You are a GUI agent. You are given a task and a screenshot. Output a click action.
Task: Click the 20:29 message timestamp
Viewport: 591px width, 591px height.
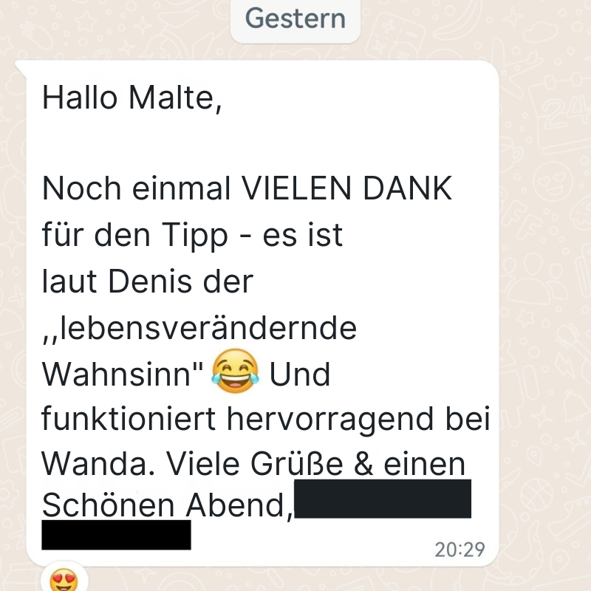(x=460, y=550)
